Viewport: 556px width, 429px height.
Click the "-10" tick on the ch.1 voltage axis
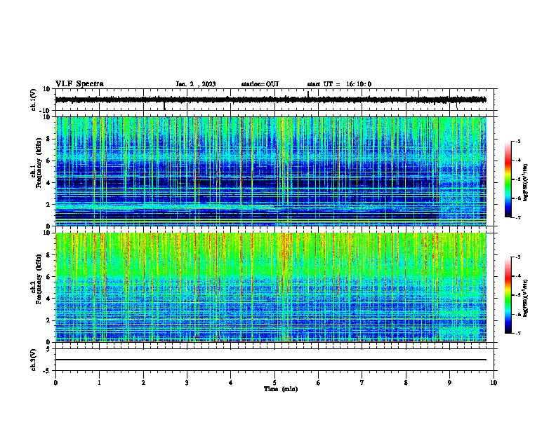(x=46, y=111)
